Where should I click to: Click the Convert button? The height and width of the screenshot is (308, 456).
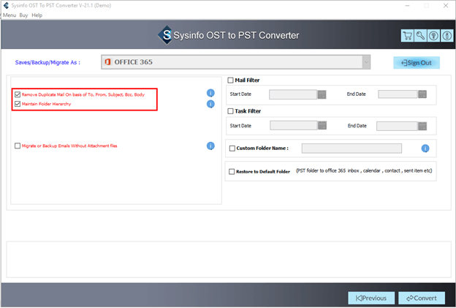[x=422, y=298]
